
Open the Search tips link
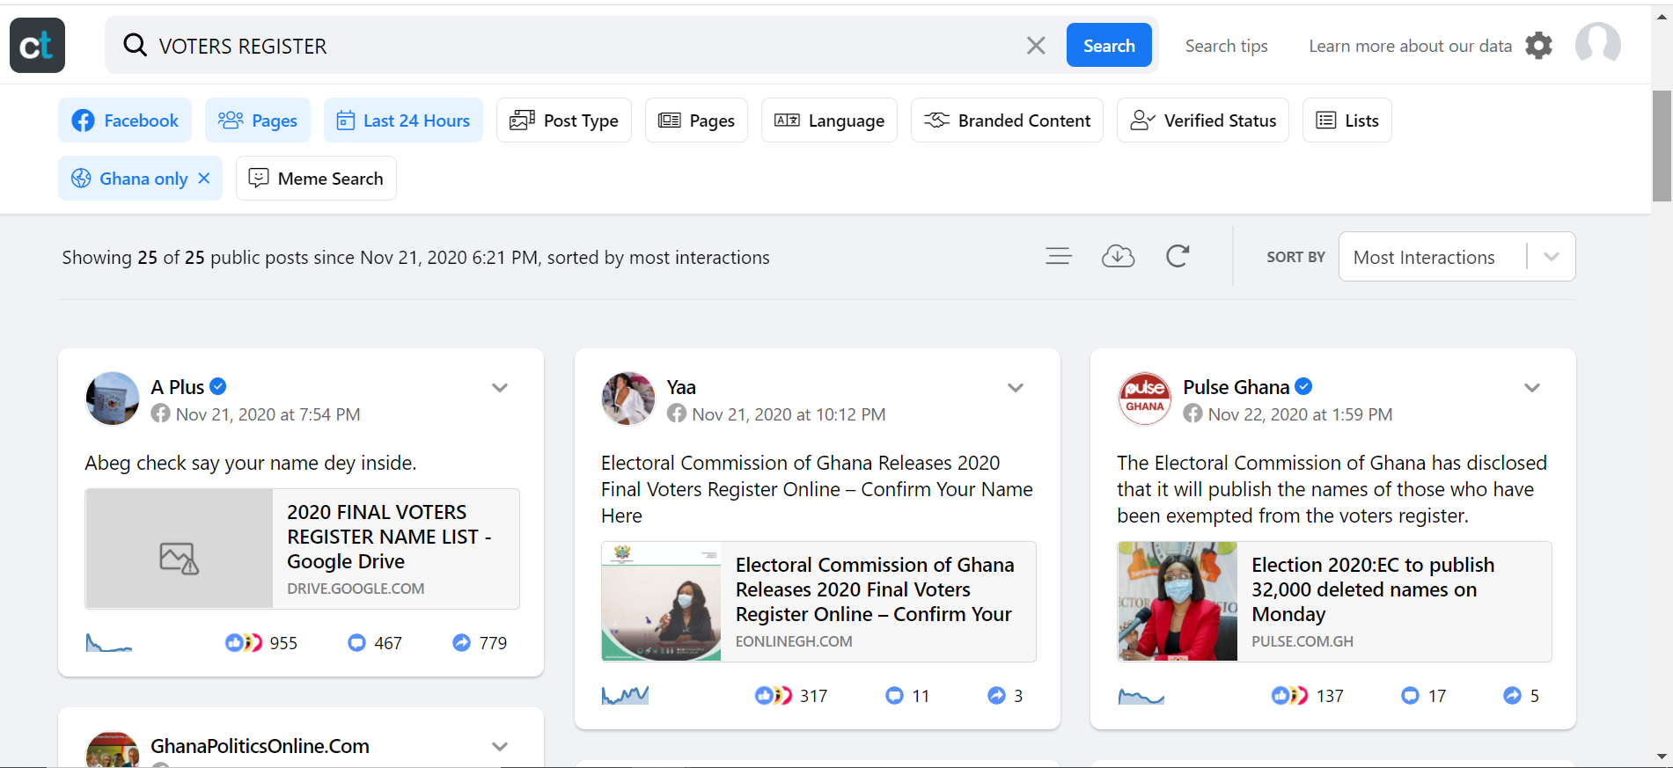1226,46
